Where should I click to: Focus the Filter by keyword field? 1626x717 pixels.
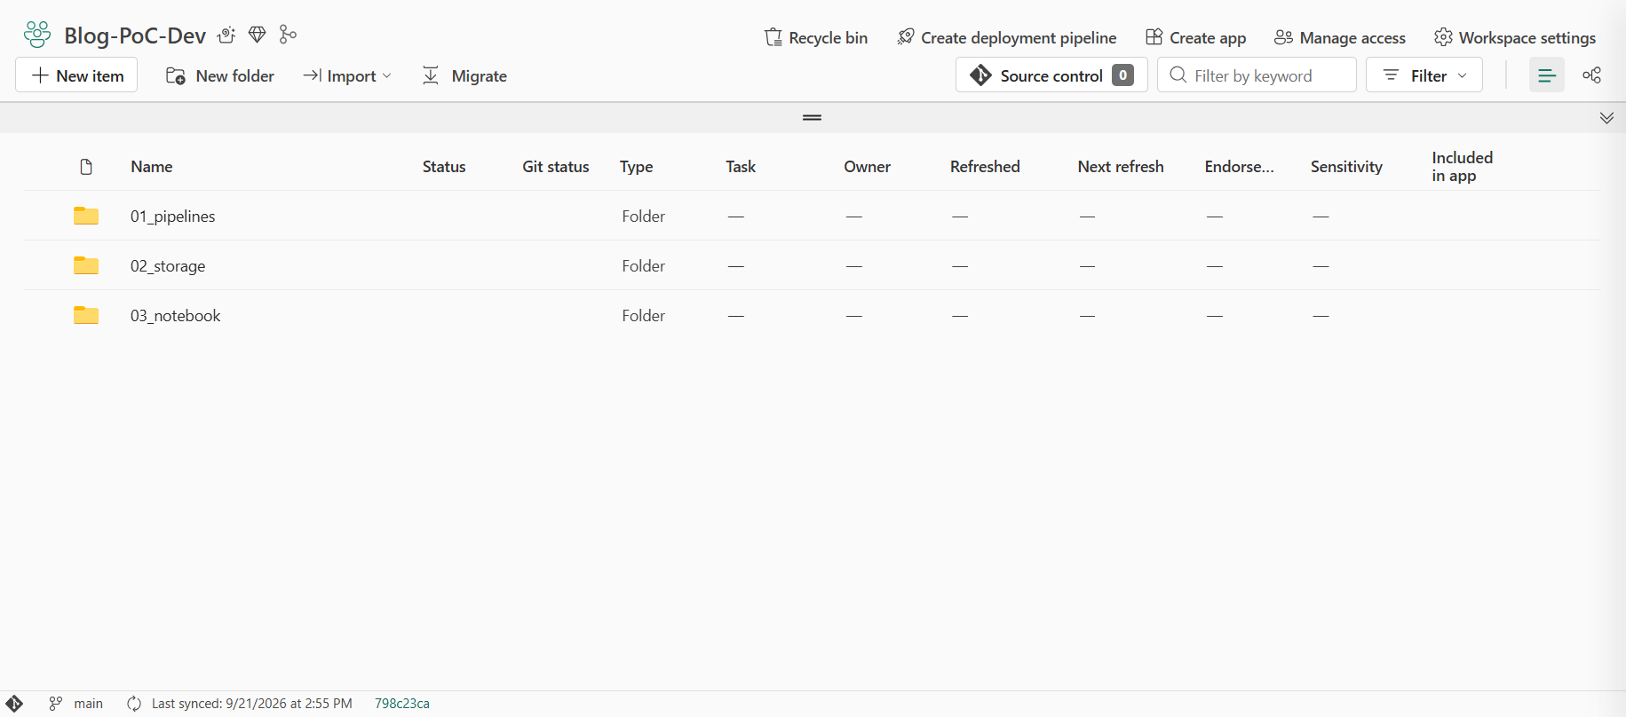(x=1257, y=75)
